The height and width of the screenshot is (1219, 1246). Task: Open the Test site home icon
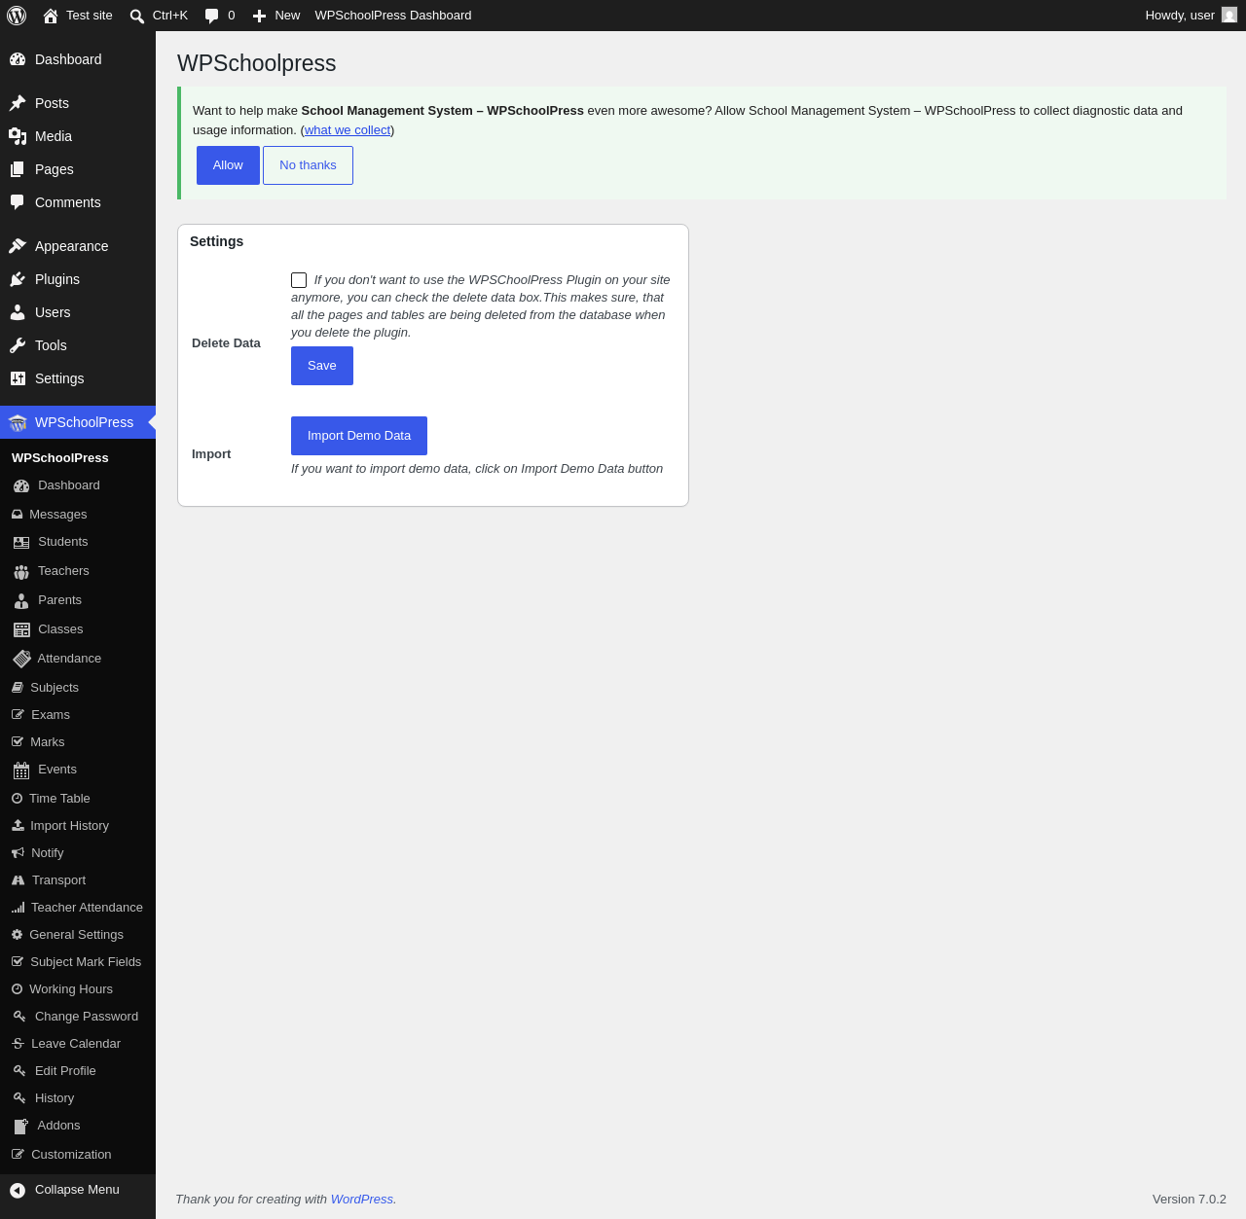[51, 16]
